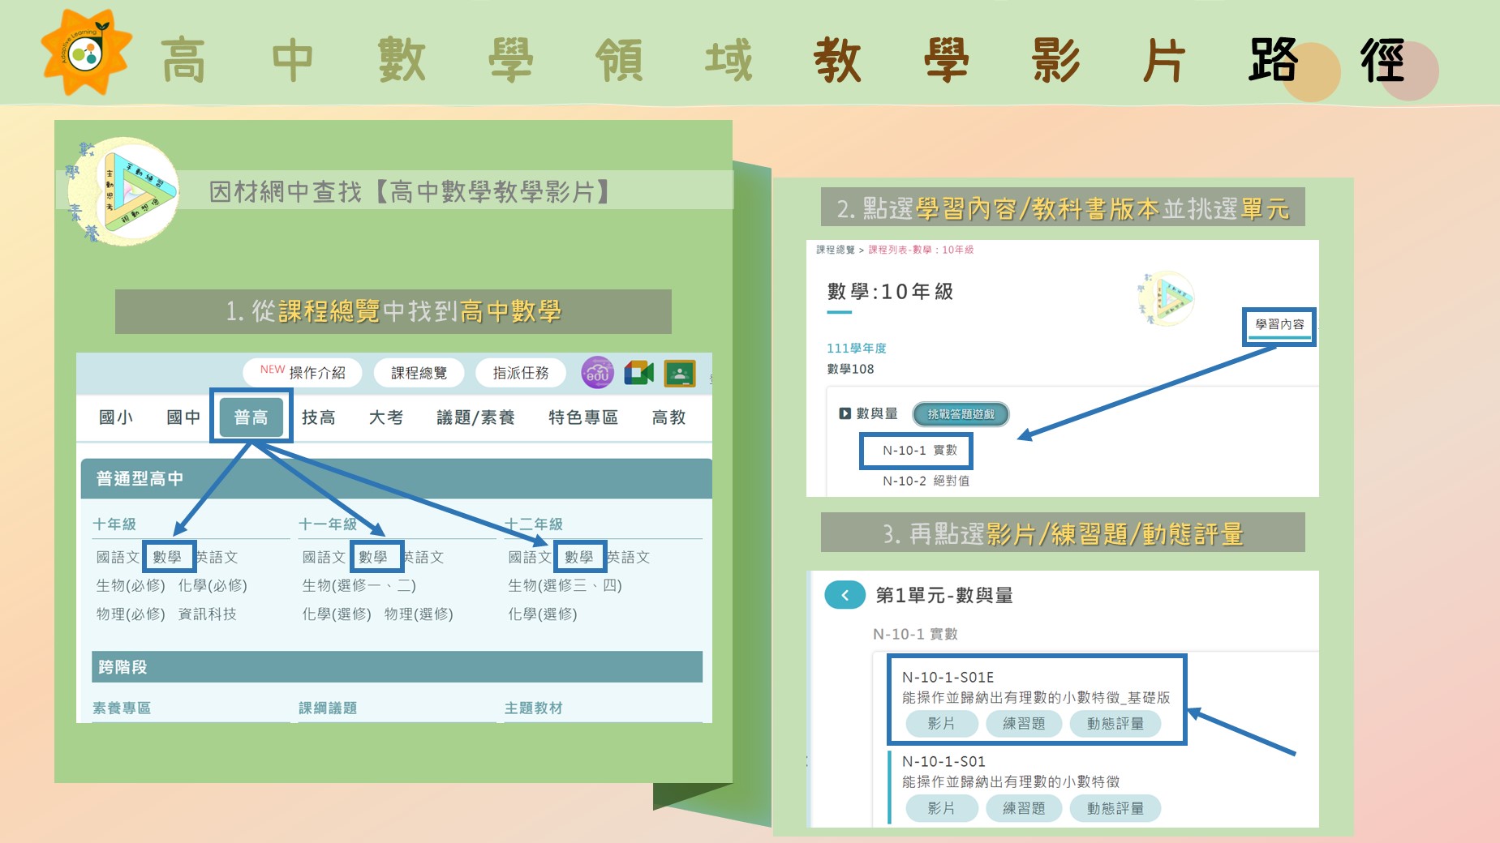Click the 素養專區 heading
Image resolution: width=1500 pixels, height=843 pixels.
(122, 708)
